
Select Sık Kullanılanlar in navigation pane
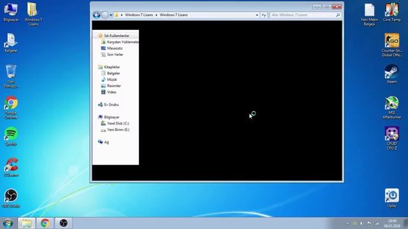116,36
